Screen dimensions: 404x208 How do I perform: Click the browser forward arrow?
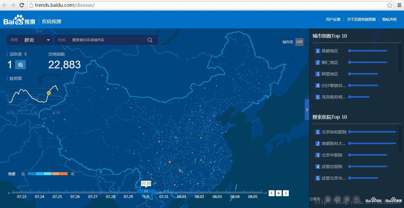tap(13, 5)
